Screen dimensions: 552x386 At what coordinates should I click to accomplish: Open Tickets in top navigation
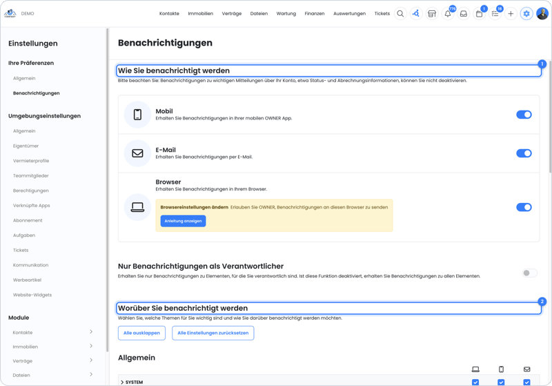(382, 14)
